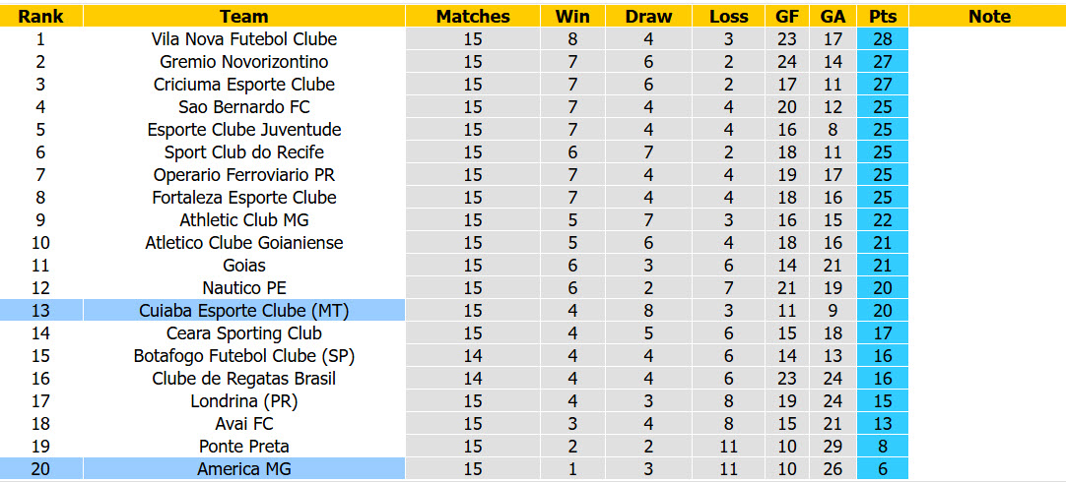This screenshot has width=1066, height=482.
Task: Select the Matches column header
Action: tap(473, 17)
